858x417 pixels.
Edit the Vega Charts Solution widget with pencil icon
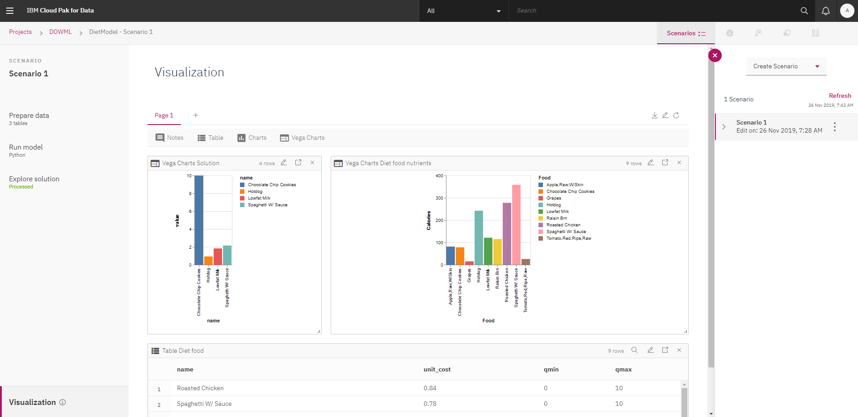[x=284, y=163]
